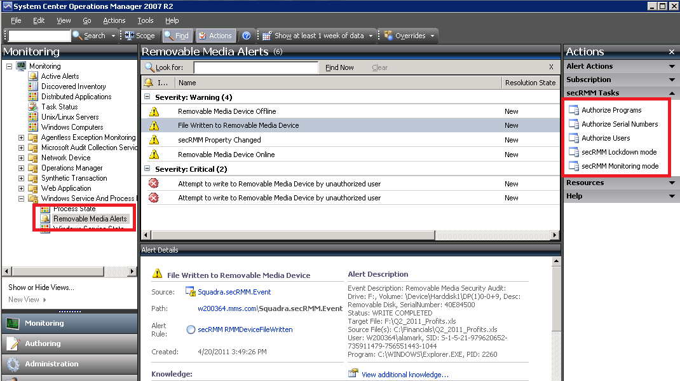Sort alerts by the Name column header
Viewport: 680px width, 381px height.
[x=338, y=83]
